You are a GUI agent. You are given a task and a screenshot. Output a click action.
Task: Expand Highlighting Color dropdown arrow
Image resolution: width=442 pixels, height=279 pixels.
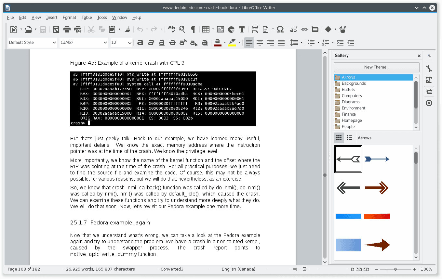239,43
